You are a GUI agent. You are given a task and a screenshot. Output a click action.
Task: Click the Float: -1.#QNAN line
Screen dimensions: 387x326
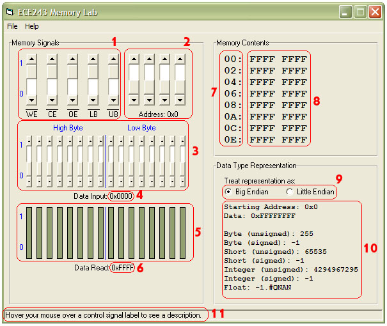[257, 287]
